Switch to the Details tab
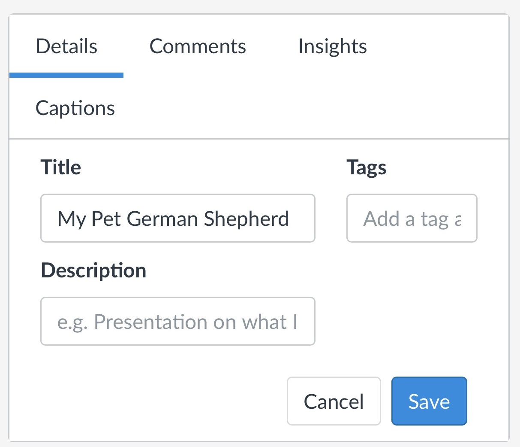 66,46
